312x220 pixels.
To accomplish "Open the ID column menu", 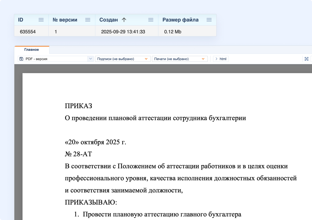I will click(x=41, y=19).
